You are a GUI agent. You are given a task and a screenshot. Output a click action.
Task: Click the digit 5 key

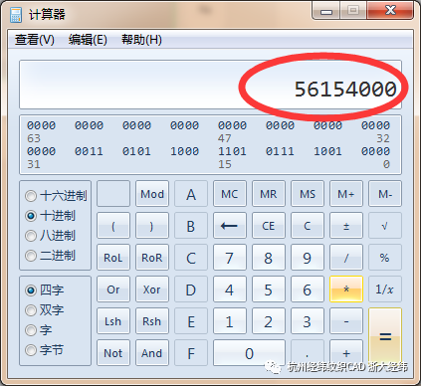click(x=269, y=289)
